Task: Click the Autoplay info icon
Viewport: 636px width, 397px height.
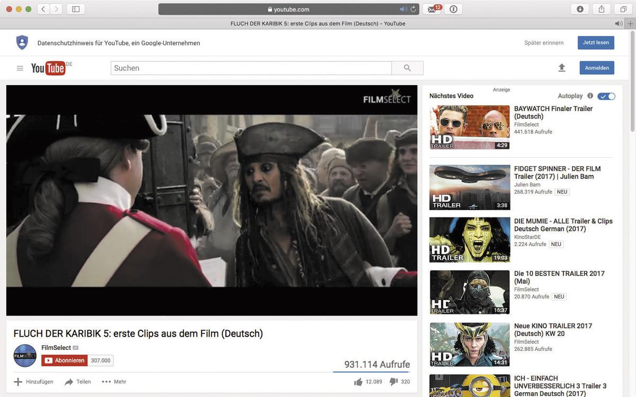Action: click(590, 96)
